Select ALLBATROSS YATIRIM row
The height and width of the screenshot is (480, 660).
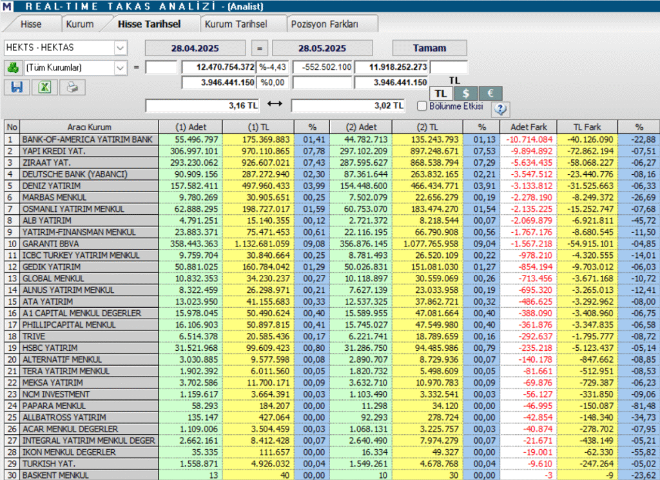coord(332,417)
